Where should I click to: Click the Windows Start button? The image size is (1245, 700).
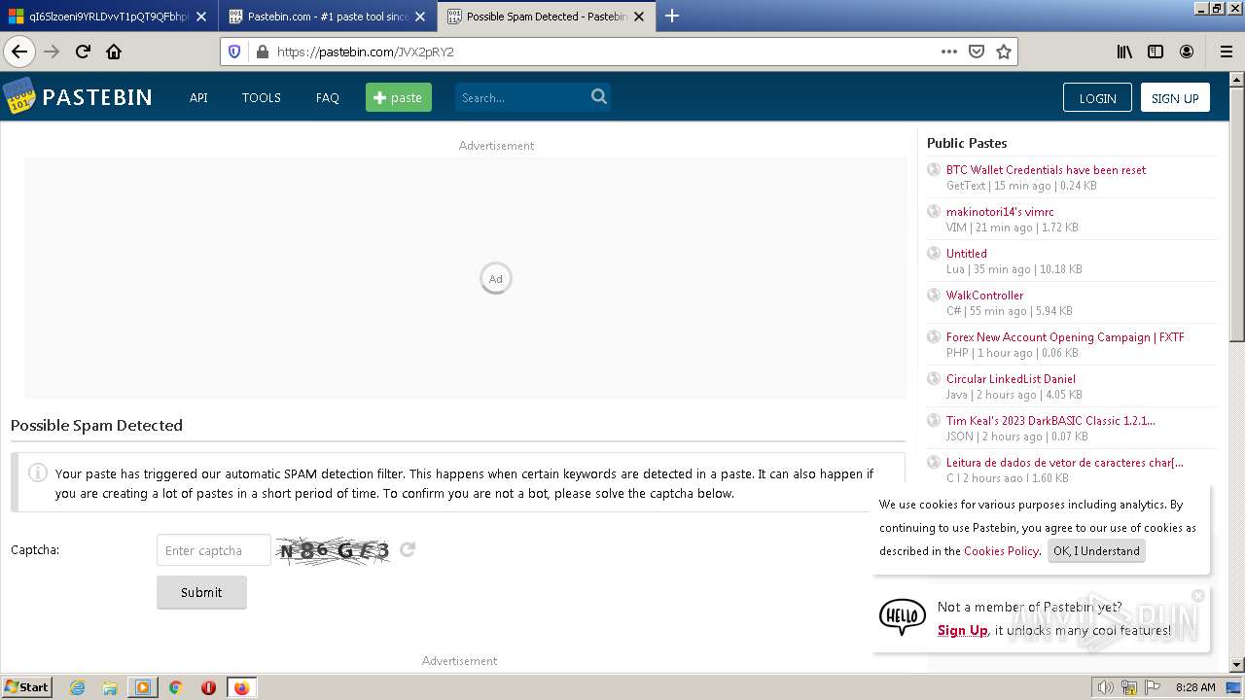pyautogui.click(x=27, y=687)
